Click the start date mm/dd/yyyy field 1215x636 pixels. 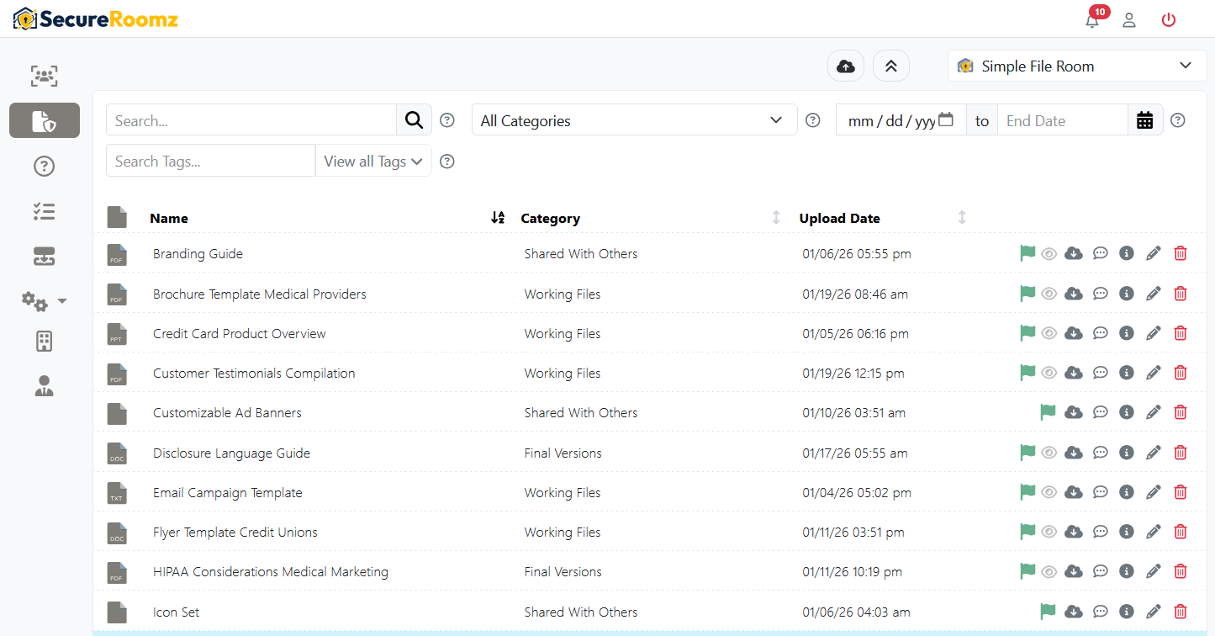tap(901, 120)
